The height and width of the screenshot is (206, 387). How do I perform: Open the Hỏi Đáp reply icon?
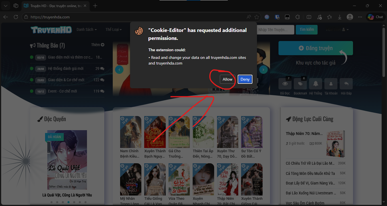click(x=346, y=84)
